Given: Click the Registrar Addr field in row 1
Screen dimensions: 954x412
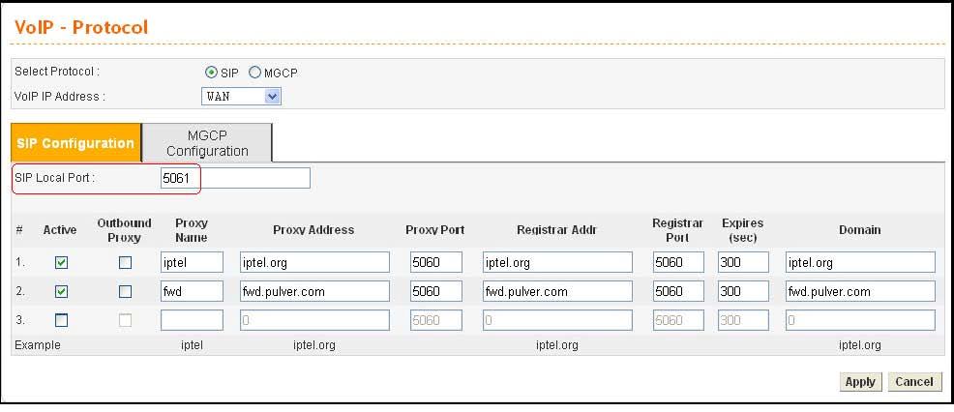Looking at the screenshot, I should pyautogui.click(x=557, y=262).
